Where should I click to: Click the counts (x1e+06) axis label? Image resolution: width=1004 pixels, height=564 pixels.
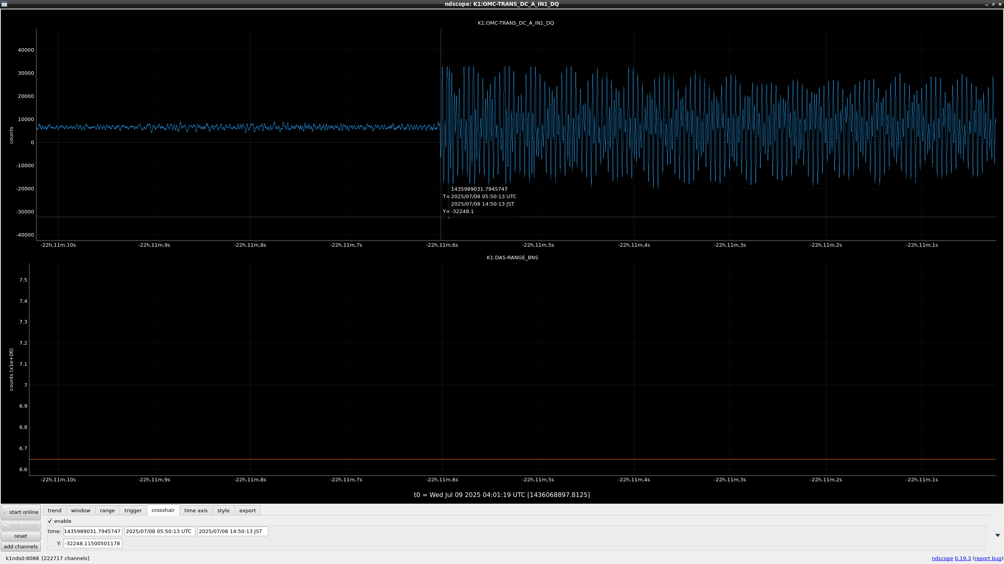pos(11,369)
